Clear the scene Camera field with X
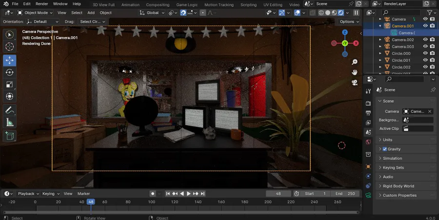 click(x=430, y=111)
